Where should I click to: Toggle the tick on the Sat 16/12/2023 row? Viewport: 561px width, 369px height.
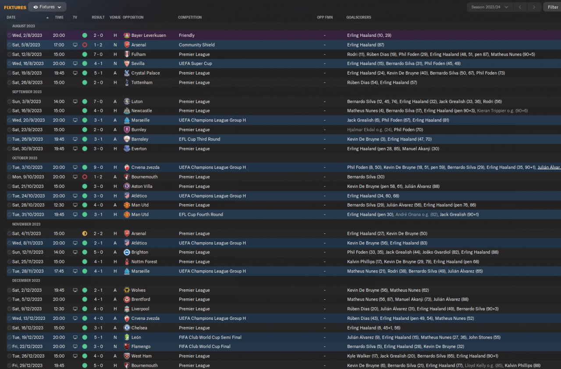coord(9,328)
